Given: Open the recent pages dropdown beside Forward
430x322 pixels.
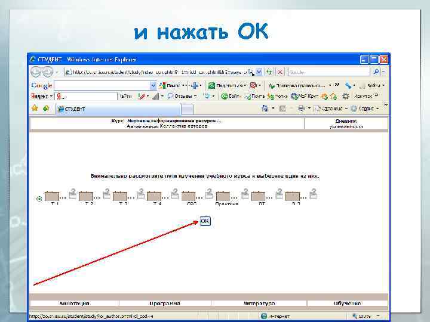Looking at the screenshot, I should coord(57,72).
